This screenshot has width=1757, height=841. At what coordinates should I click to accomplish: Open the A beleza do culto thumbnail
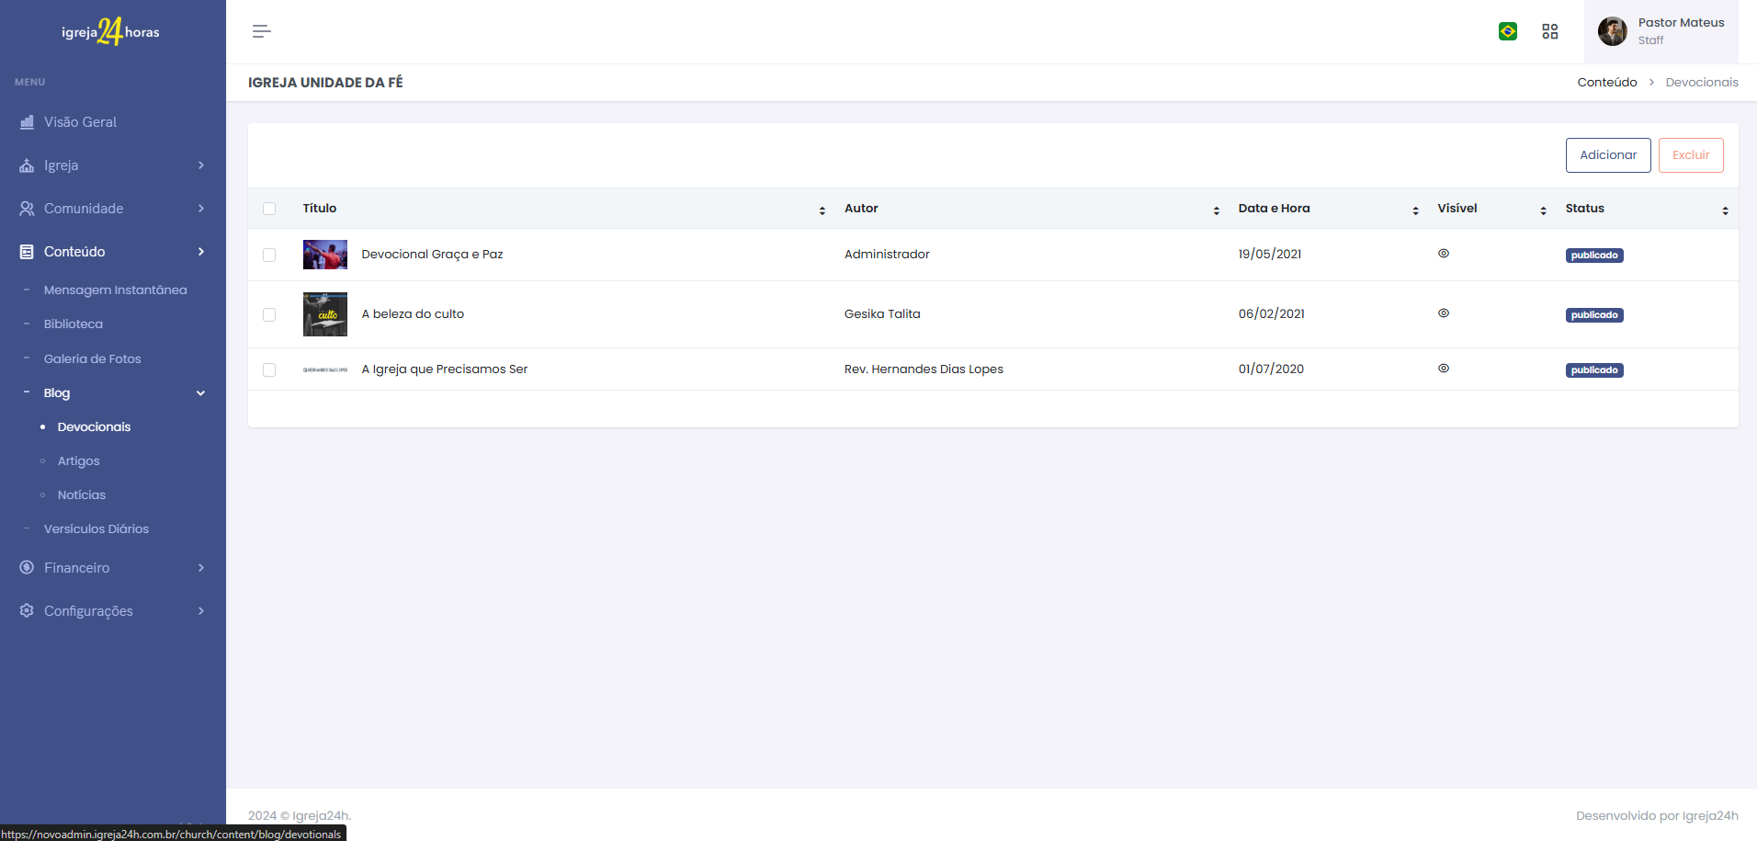pyautogui.click(x=325, y=314)
